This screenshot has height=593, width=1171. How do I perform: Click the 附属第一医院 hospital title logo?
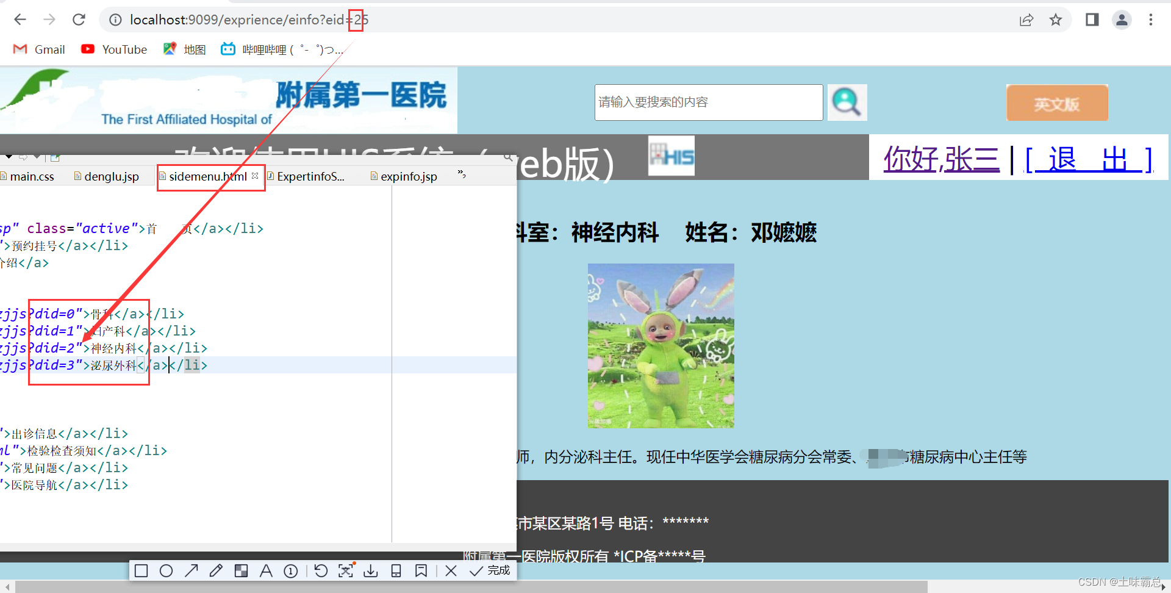click(362, 96)
